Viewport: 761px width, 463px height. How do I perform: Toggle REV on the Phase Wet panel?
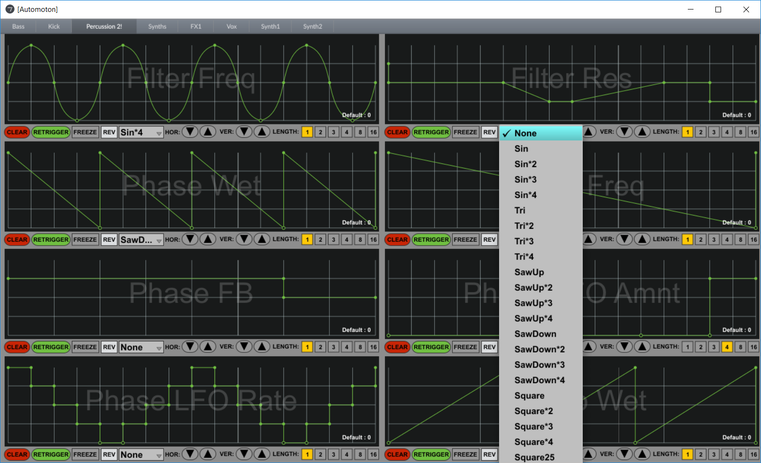(x=109, y=239)
